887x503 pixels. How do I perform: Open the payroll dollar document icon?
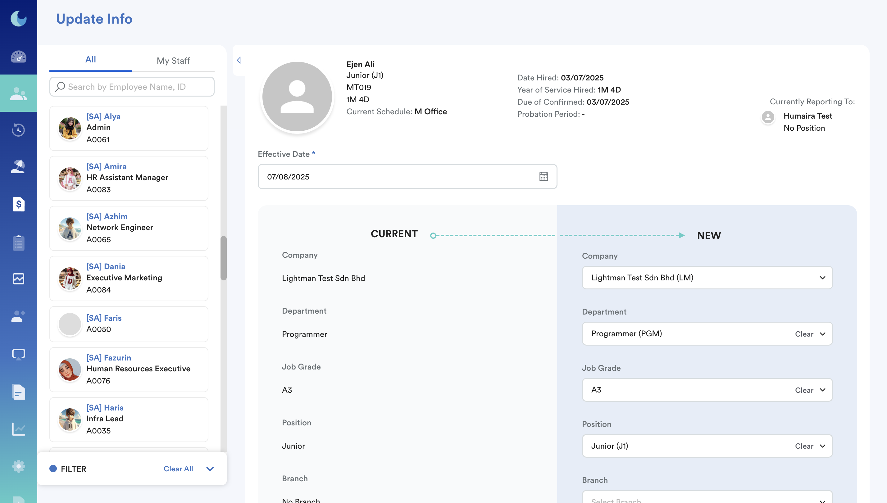[18, 204]
